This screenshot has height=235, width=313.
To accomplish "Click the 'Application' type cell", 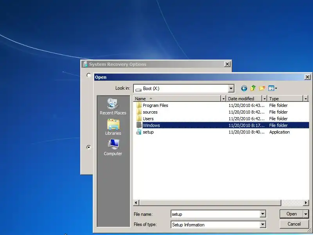I will point(279,132).
